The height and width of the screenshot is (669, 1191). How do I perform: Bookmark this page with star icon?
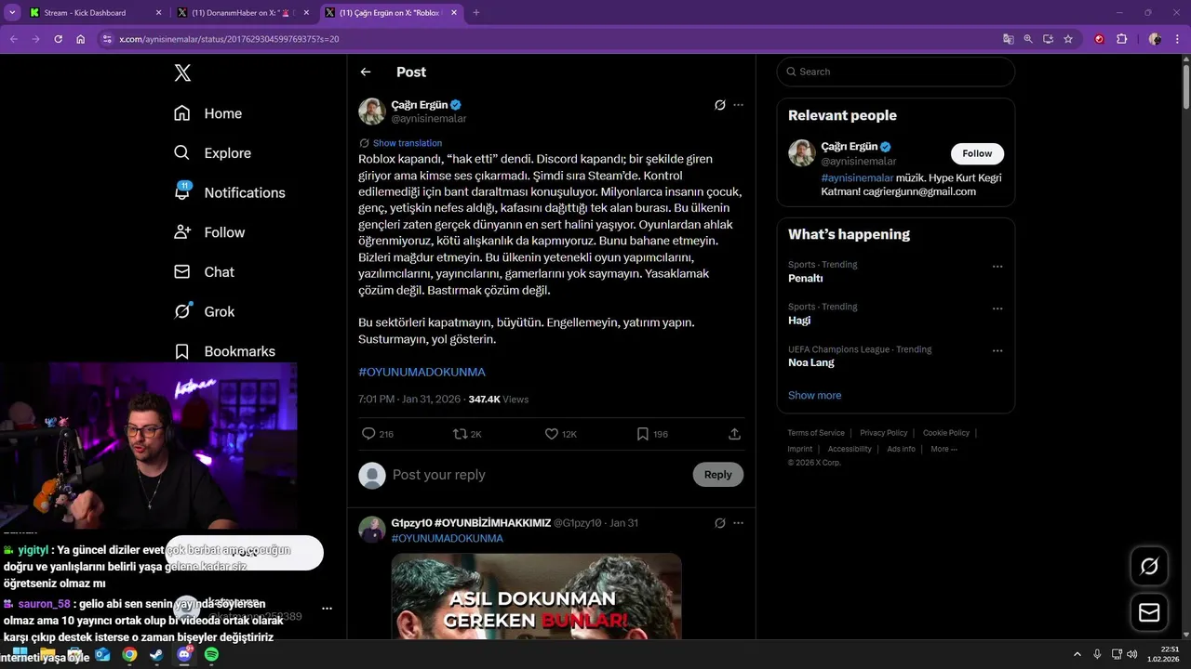pyautogui.click(x=1068, y=39)
